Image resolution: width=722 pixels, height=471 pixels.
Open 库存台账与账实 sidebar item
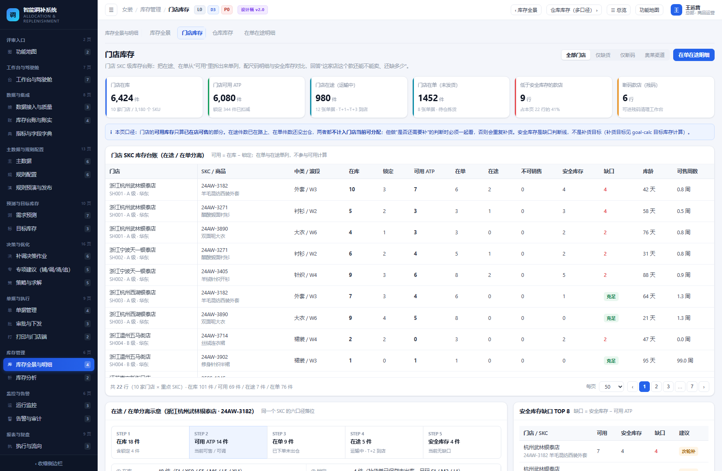click(x=49, y=120)
